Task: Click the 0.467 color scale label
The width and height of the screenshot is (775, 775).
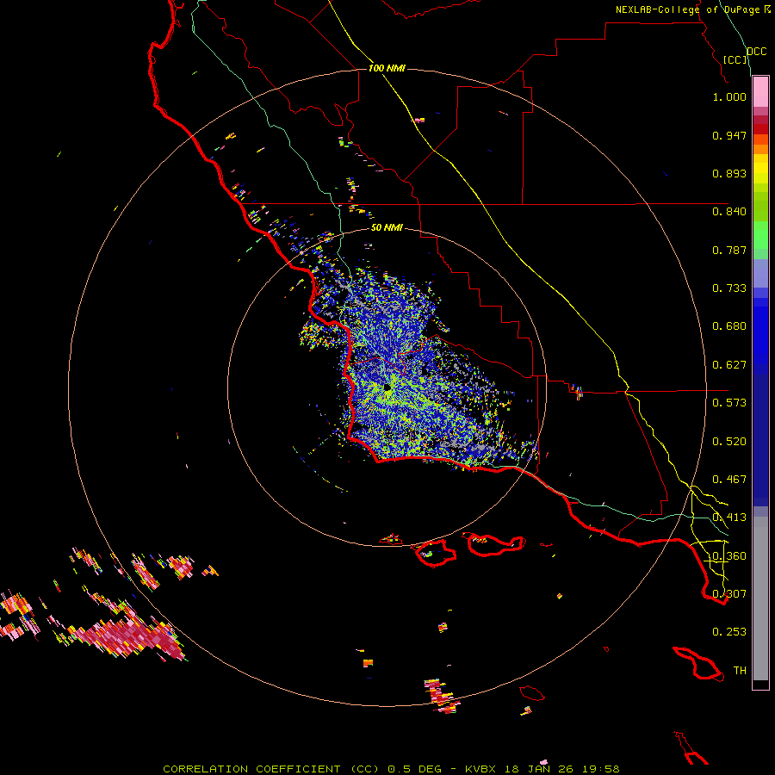Action: [x=729, y=480]
